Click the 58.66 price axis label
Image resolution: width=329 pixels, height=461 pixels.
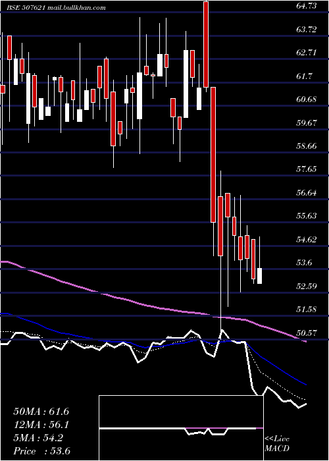coord(307,146)
